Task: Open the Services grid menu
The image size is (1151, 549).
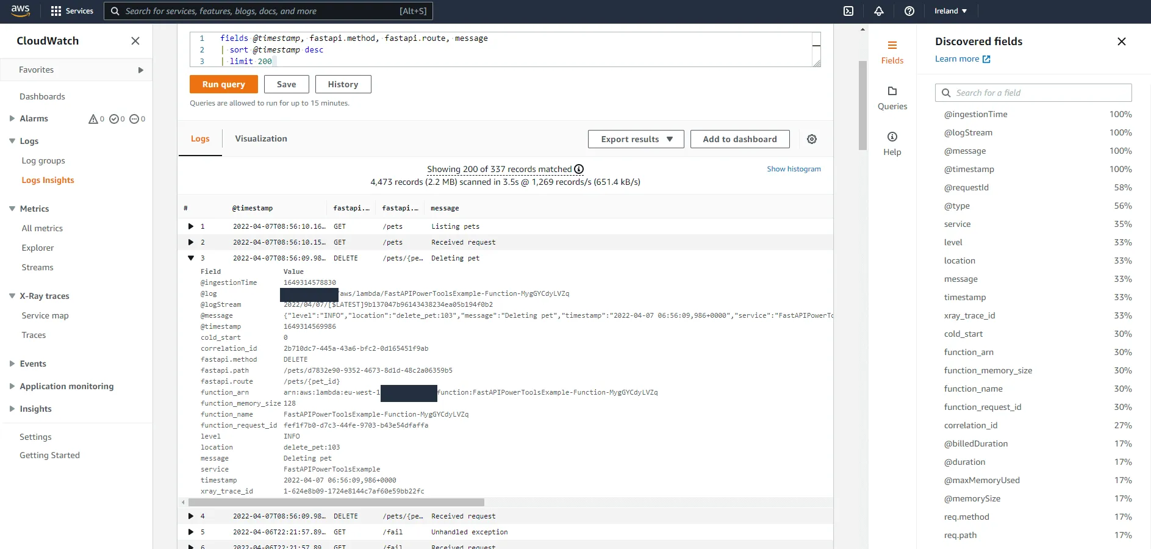Action: (x=72, y=10)
